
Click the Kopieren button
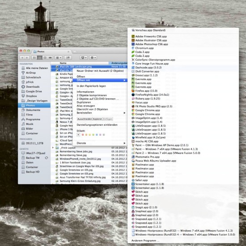coord(98,119)
